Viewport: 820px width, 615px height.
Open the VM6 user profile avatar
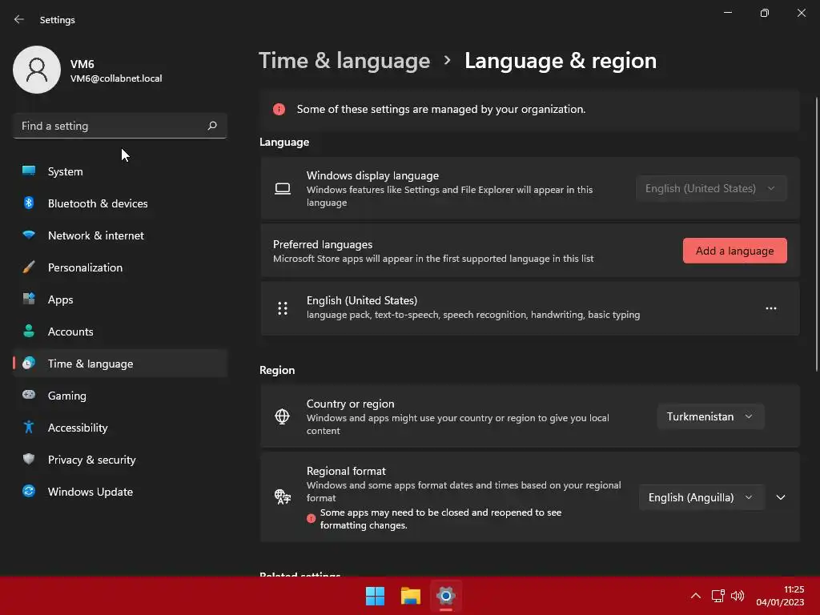(37, 70)
